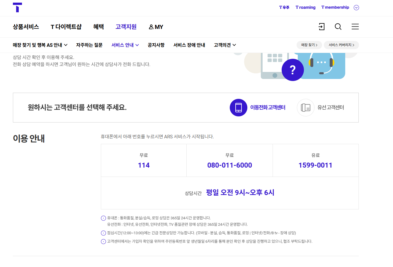Select 유선 고객센터 label
Screen dimensions: 393x267
coord(331,108)
